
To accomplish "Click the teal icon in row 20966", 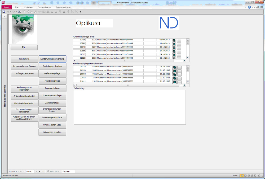I will (174, 51).
